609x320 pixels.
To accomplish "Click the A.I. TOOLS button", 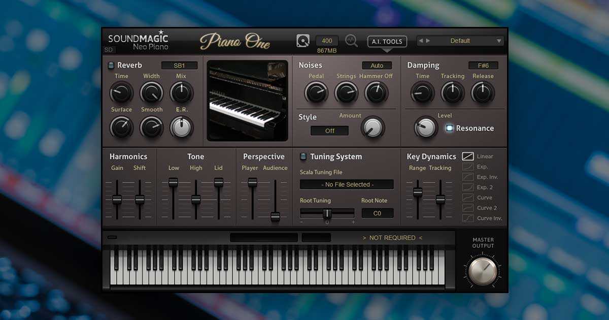I will pyautogui.click(x=387, y=41).
